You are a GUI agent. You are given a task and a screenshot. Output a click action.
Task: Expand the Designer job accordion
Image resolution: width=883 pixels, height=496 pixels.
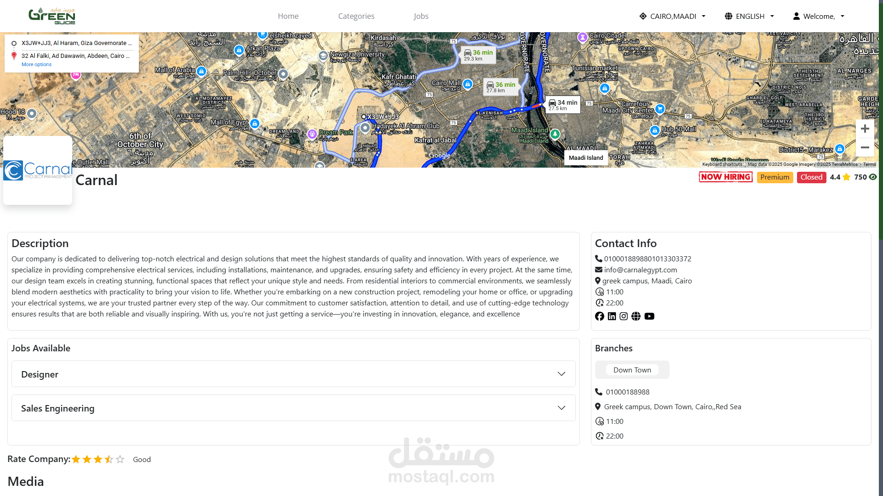293,374
